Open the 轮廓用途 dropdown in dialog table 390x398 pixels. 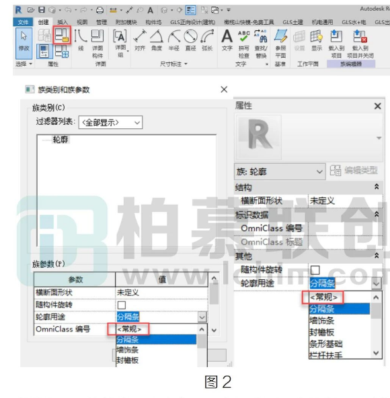(x=202, y=317)
